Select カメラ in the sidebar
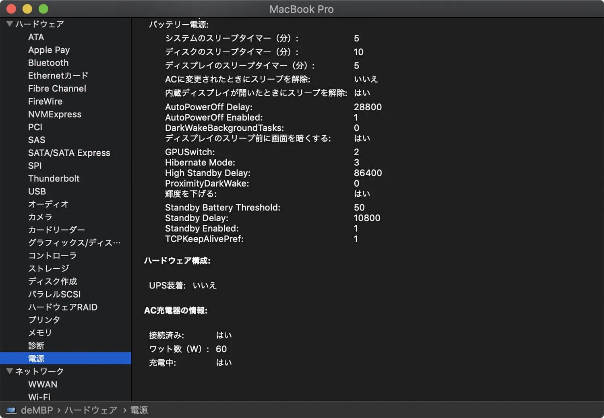The image size is (604, 418). [40, 217]
